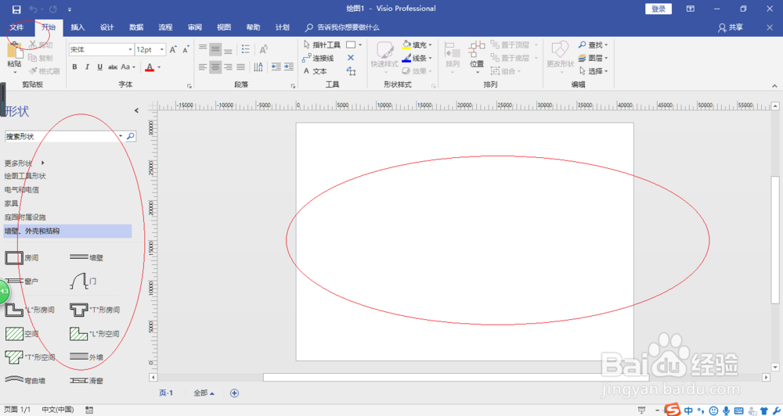Open the All pages (全部) list
783x416 pixels.
point(204,393)
